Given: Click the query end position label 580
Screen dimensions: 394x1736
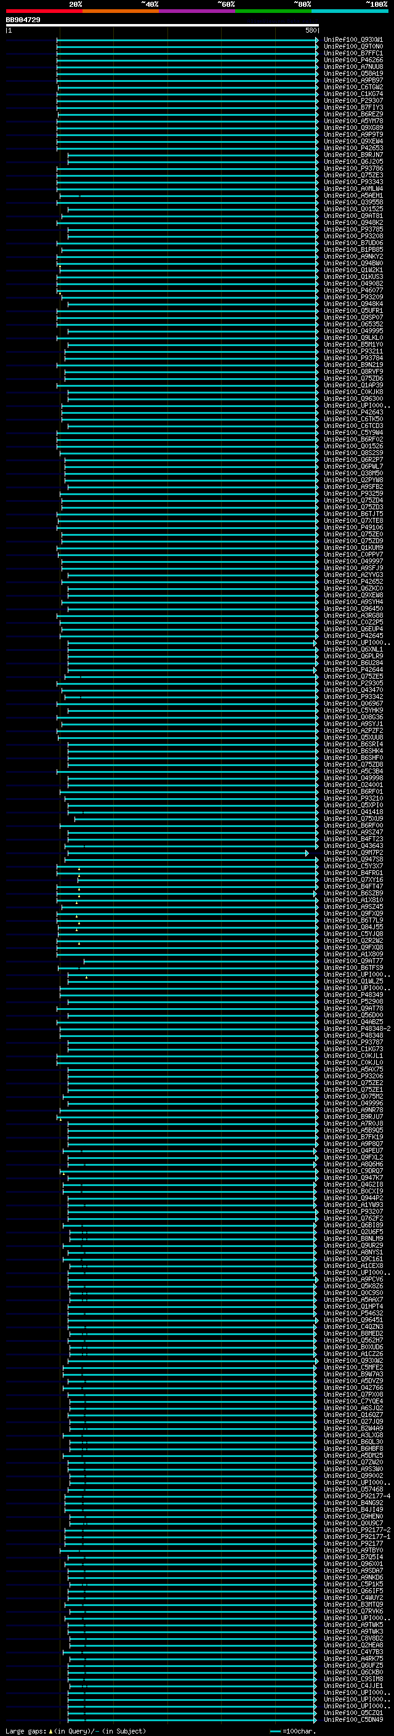Looking at the screenshot, I should tap(310, 30).
